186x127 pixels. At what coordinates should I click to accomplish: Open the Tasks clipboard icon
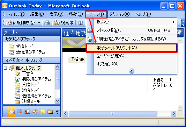[x=35, y=112]
